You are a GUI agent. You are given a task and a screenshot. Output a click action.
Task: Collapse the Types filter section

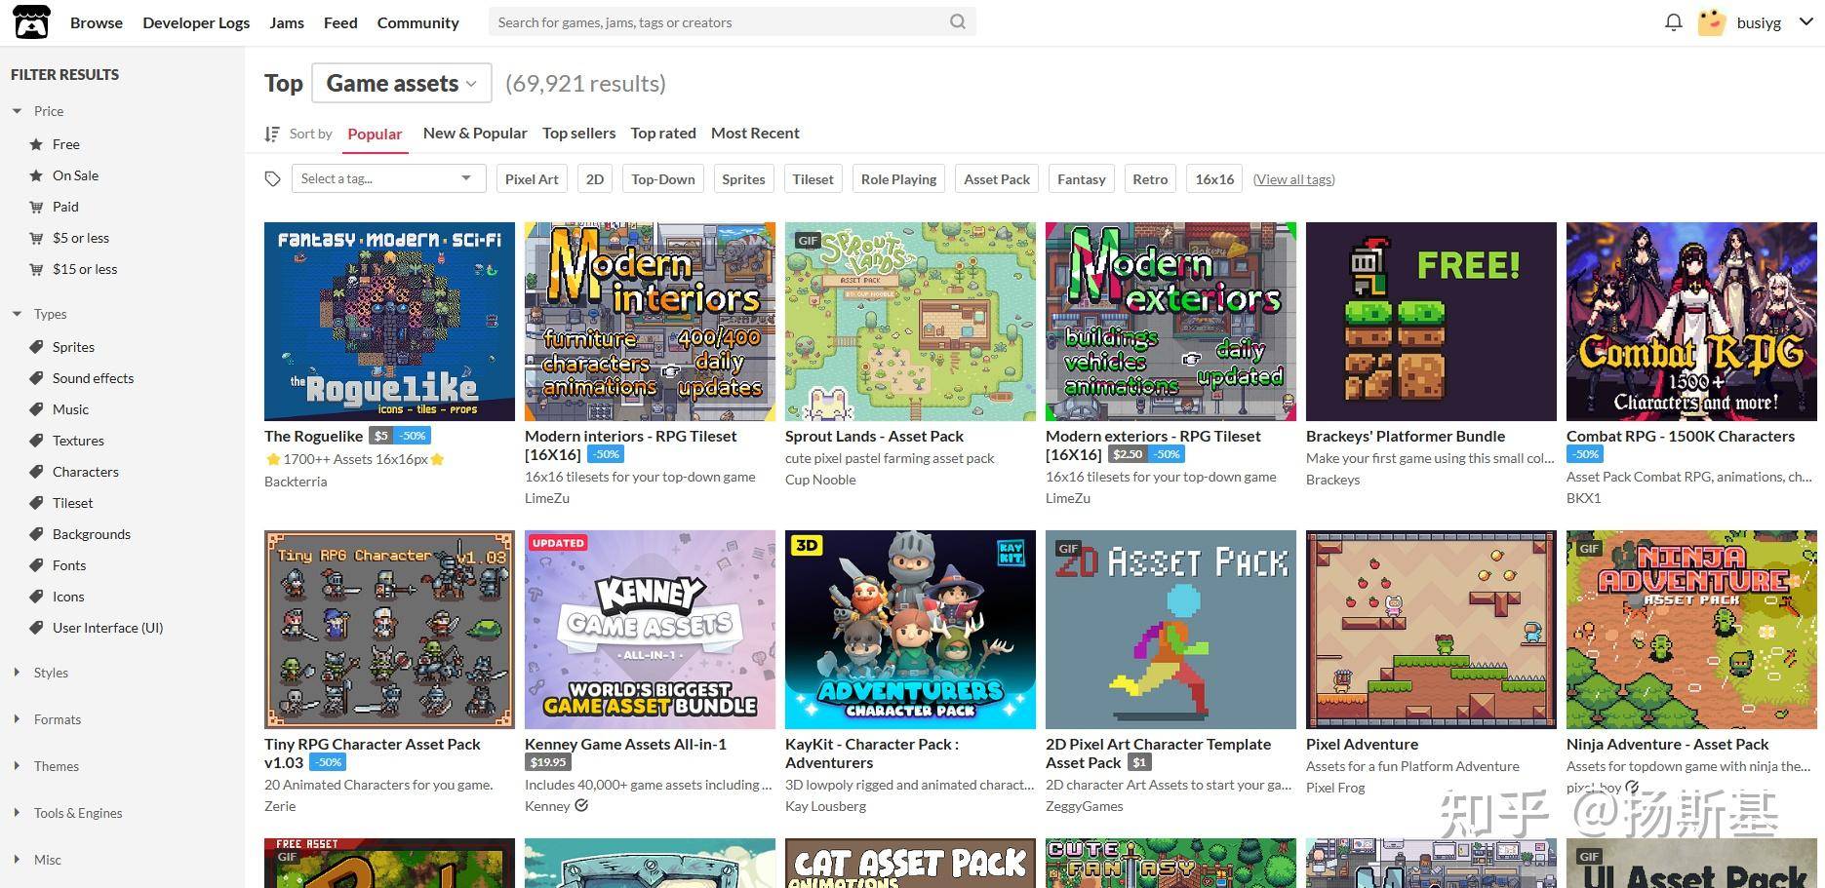(x=17, y=314)
